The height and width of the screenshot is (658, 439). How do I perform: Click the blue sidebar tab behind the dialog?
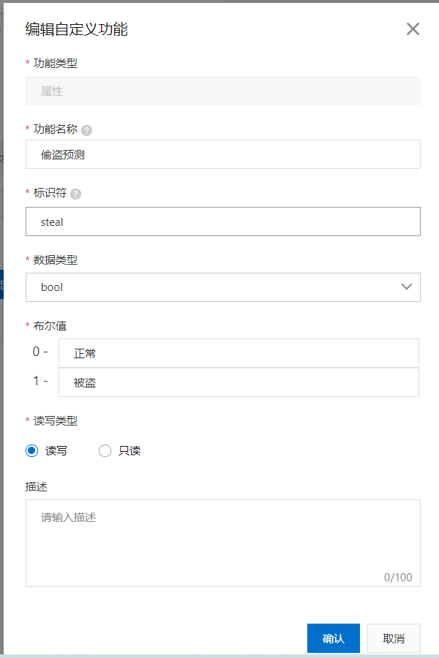click(x=2, y=284)
